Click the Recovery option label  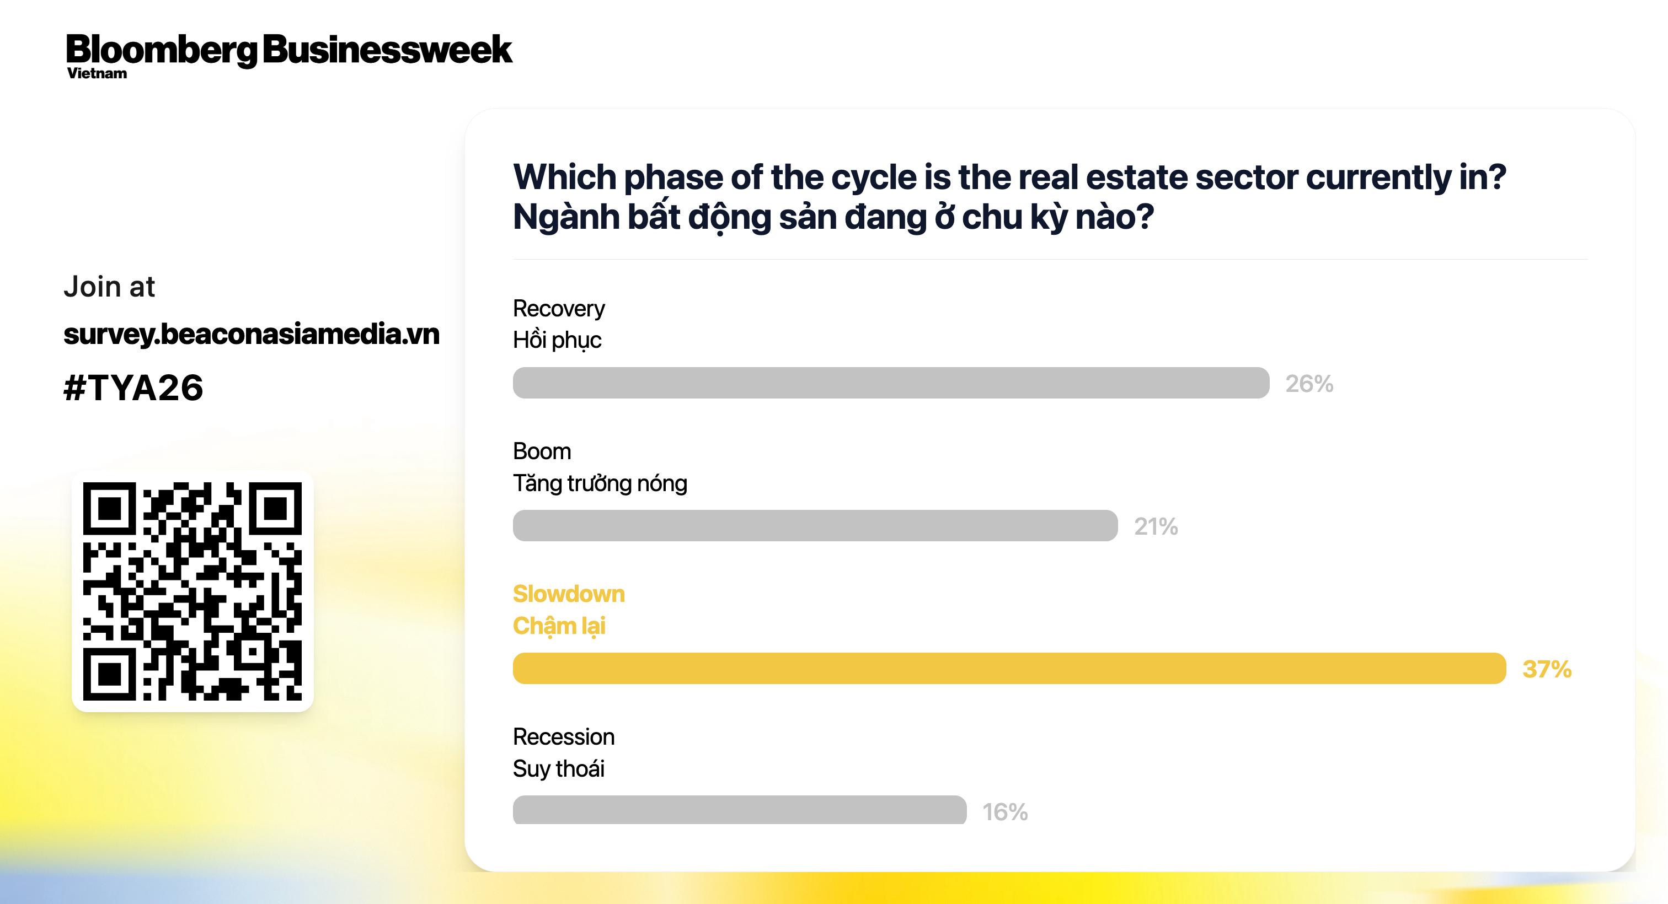point(558,309)
